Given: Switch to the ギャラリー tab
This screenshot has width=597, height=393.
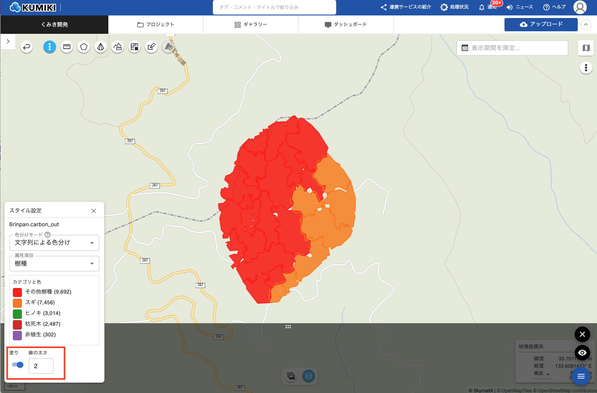Looking at the screenshot, I should tap(251, 25).
